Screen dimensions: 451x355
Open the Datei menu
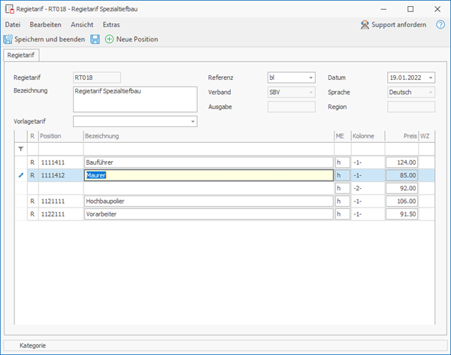13,25
